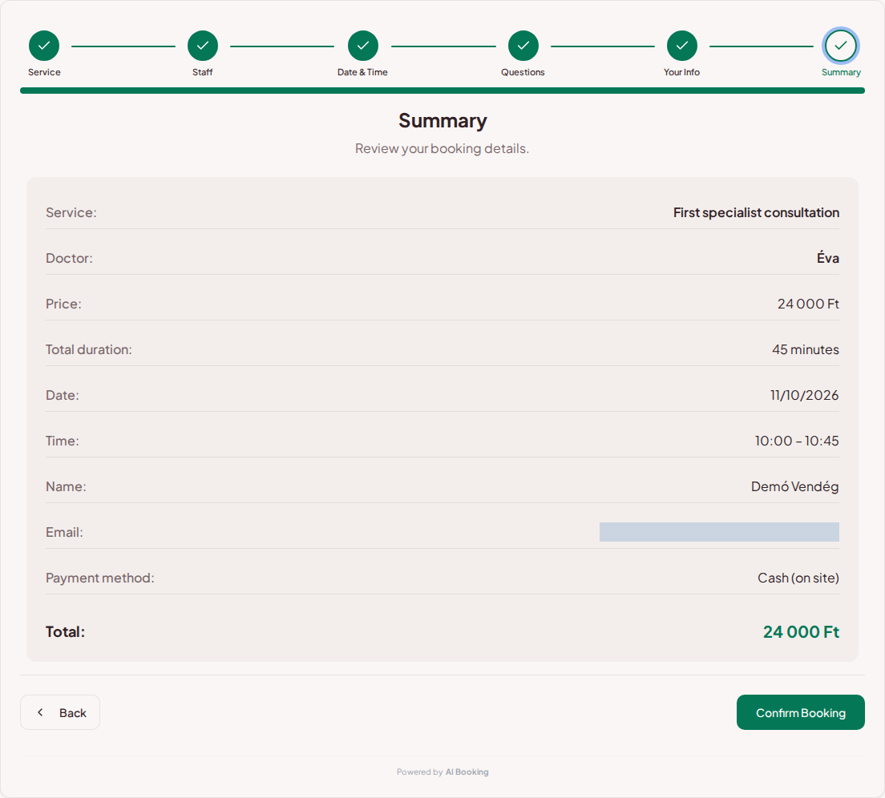Click the 'Date:' label
The image size is (885, 798).
tap(62, 395)
